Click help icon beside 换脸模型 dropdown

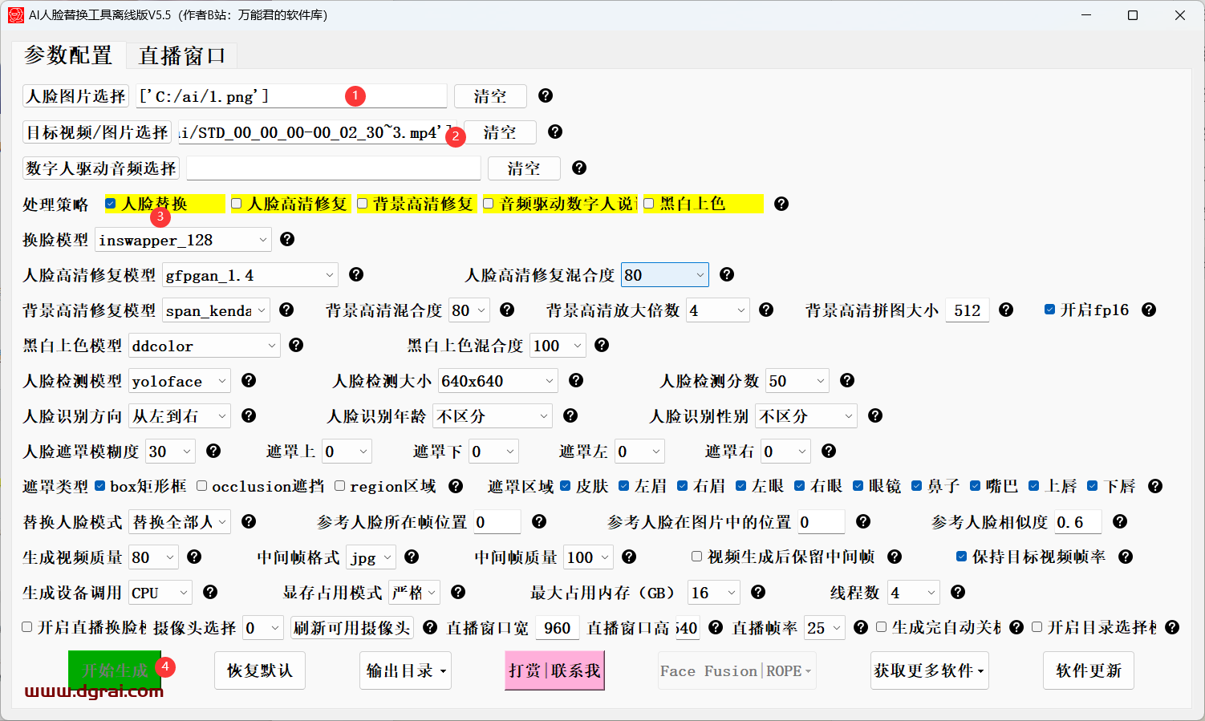point(287,239)
